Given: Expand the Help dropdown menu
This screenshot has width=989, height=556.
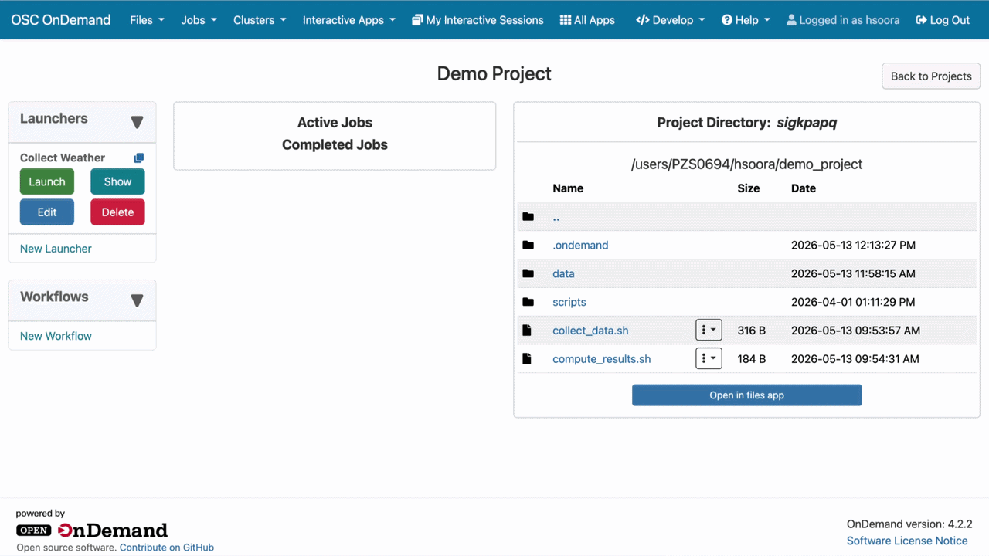Looking at the screenshot, I should 746,20.
